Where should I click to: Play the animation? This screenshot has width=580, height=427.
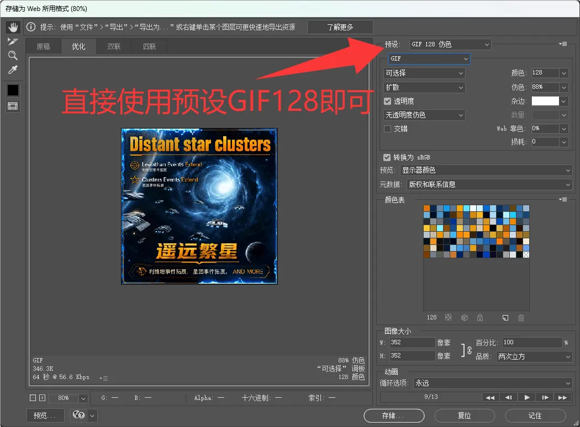[527, 397]
